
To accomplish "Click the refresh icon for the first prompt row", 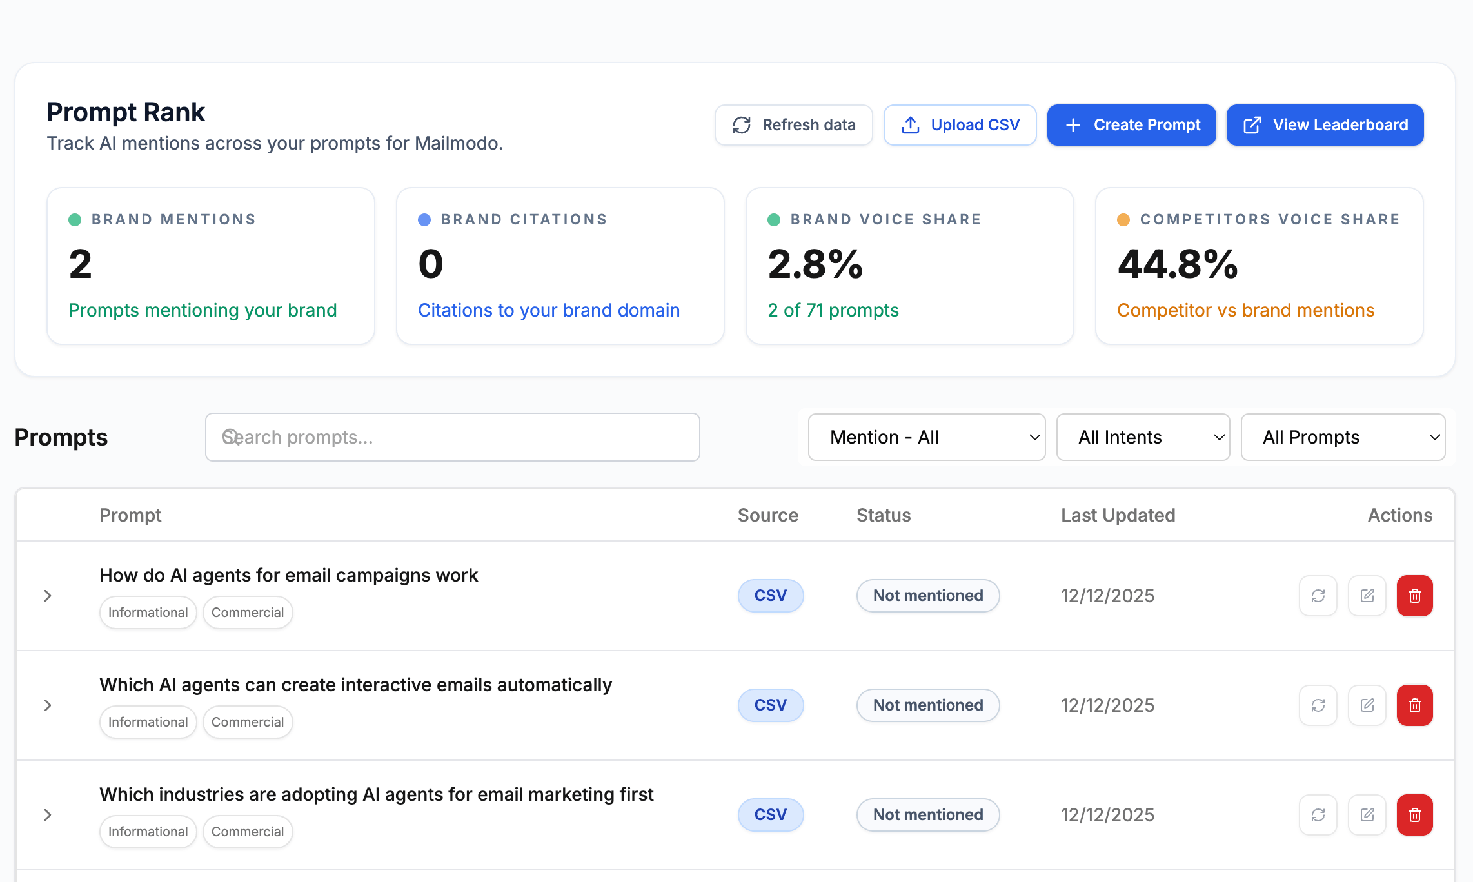I will (1318, 596).
